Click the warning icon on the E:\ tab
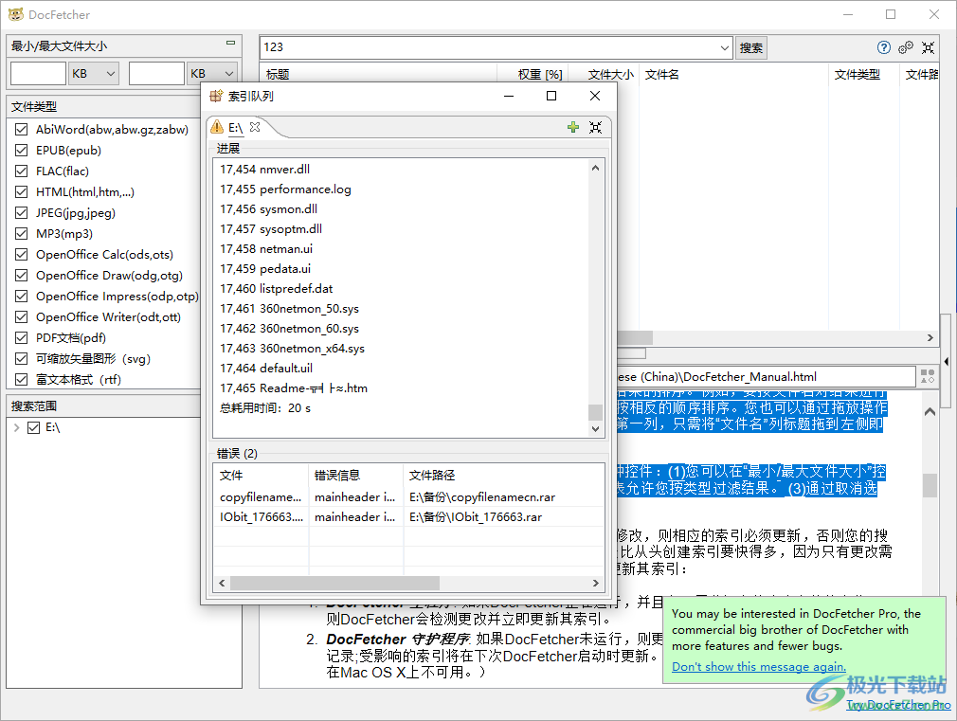This screenshot has width=957, height=721. [x=217, y=127]
